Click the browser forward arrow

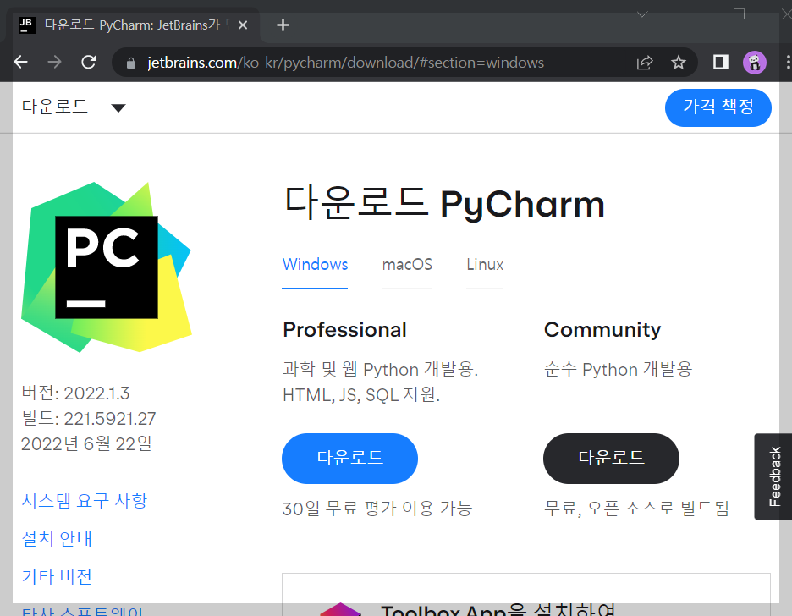(x=54, y=62)
